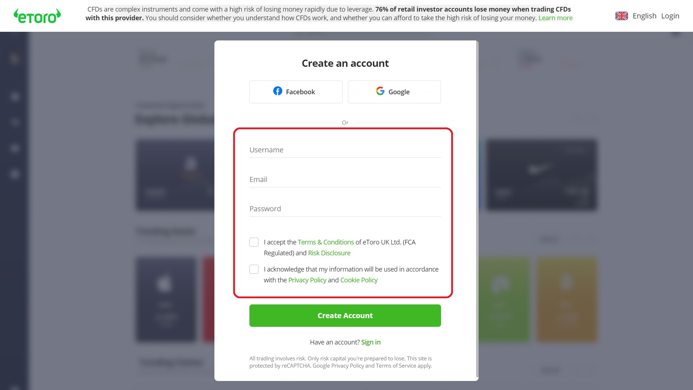Enable Privacy Policy acknowledgement checkbox
The image size is (693, 390).
pyautogui.click(x=254, y=269)
